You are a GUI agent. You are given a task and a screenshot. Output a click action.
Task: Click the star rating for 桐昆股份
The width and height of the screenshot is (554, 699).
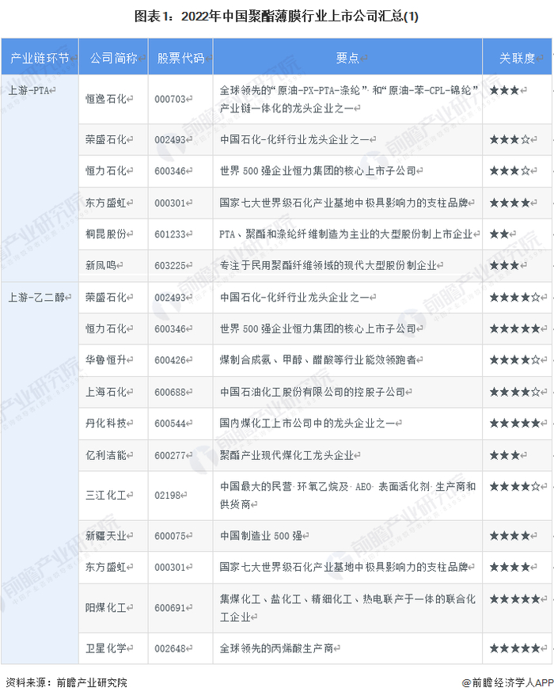[499, 234]
